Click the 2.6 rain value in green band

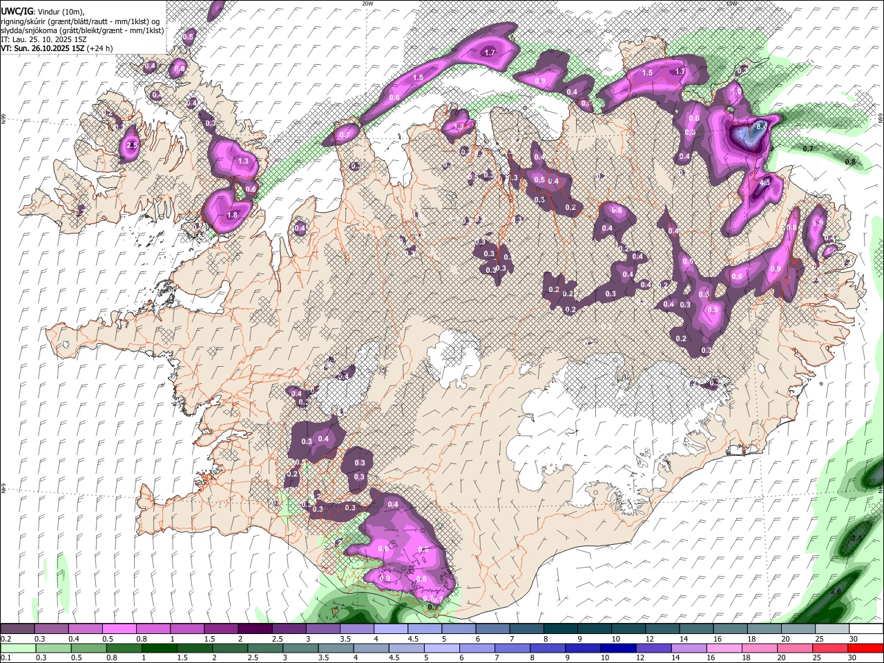coord(836,592)
